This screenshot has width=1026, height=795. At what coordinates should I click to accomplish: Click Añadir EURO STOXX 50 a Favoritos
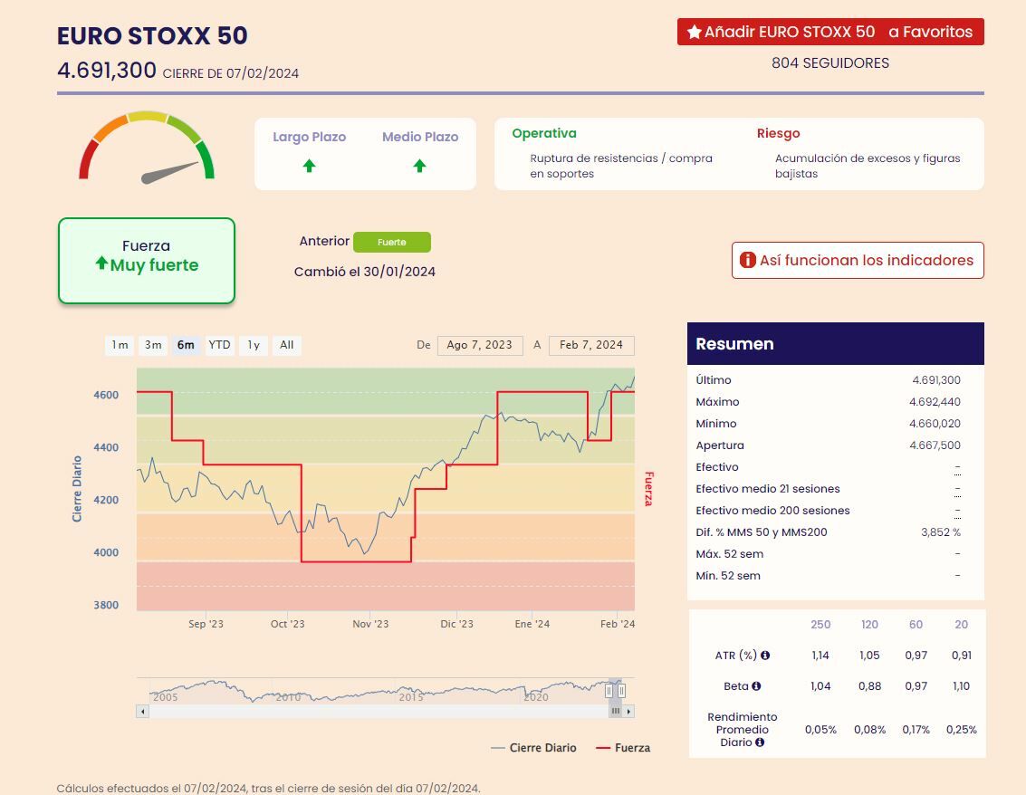[x=829, y=33]
